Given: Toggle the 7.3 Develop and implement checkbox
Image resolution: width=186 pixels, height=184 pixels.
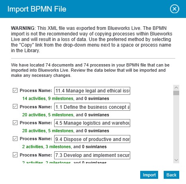Looking at the screenshot, I should [15, 155].
